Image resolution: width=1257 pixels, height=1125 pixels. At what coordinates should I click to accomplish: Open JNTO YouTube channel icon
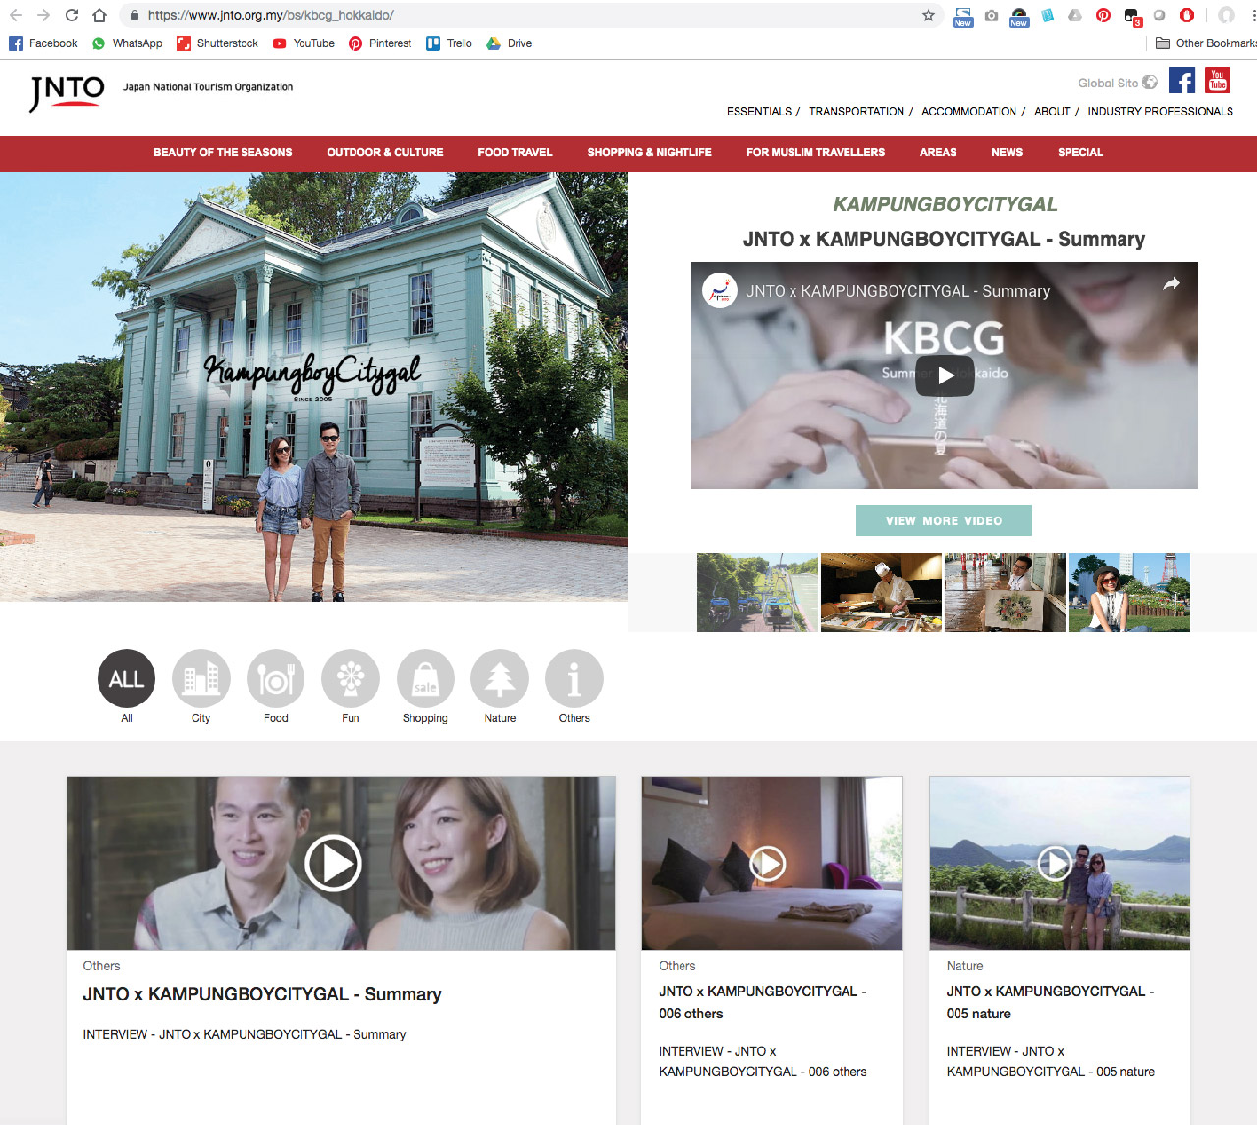pyautogui.click(x=1218, y=81)
